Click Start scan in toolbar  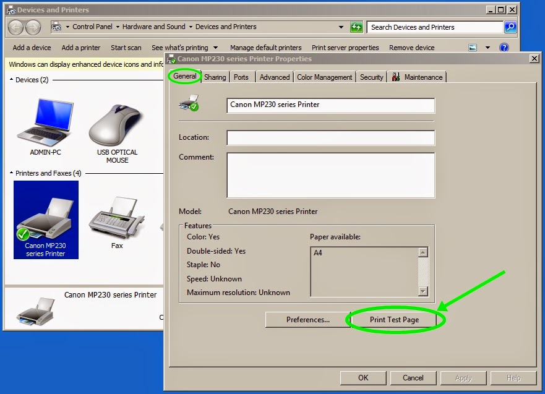pos(126,48)
